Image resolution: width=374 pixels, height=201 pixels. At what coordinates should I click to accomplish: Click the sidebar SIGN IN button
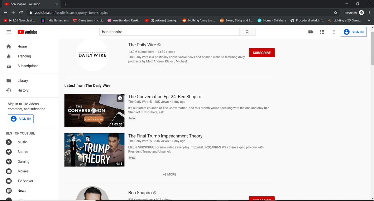[21, 119]
